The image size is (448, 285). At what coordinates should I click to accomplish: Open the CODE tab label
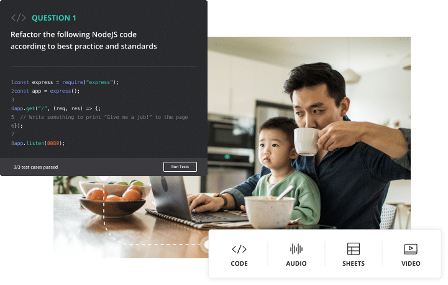click(x=239, y=264)
